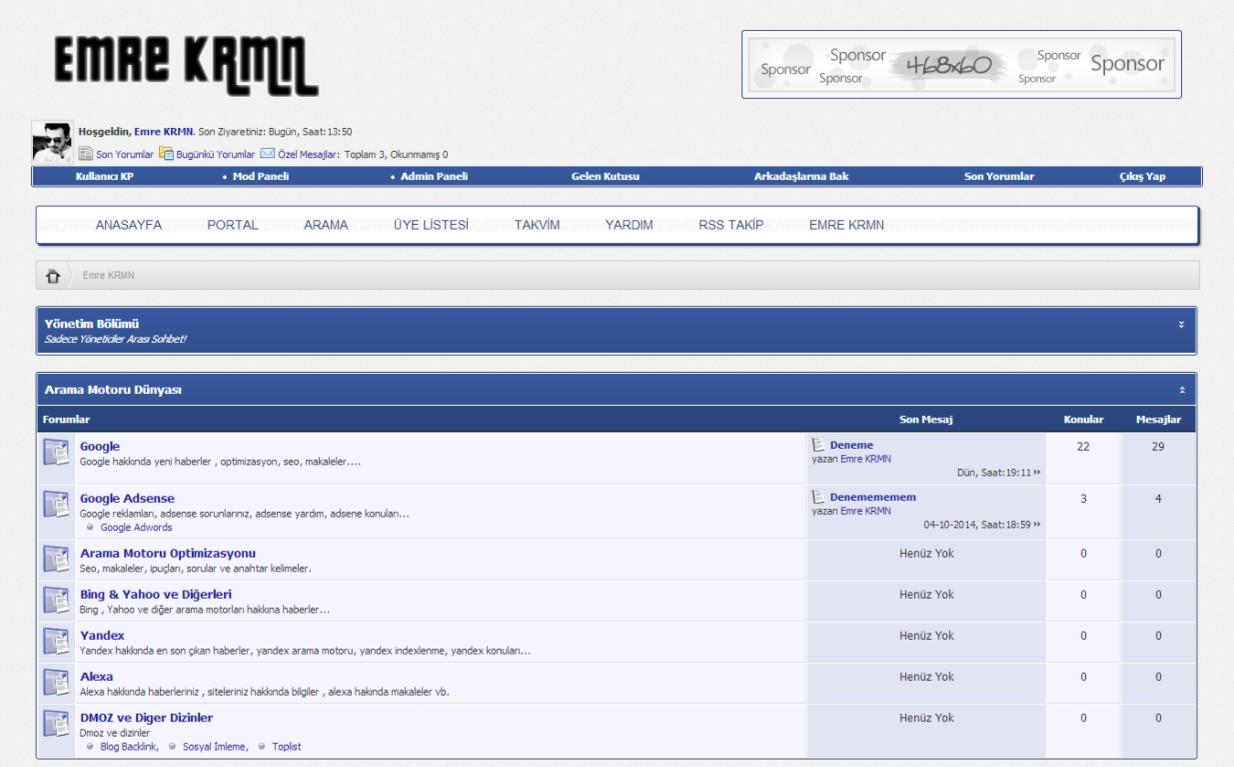This screenshot has height=767, width=1234.
Task: Click the Bugünkü Yorumlar calendar icon
Action: tap(165, 154)
